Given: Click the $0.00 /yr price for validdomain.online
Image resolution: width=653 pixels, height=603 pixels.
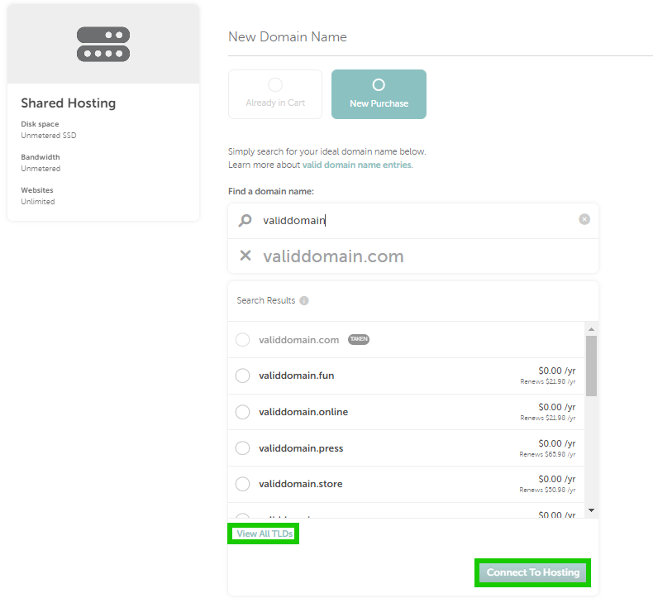Looking at the screenshot, I should click(557, 407).
